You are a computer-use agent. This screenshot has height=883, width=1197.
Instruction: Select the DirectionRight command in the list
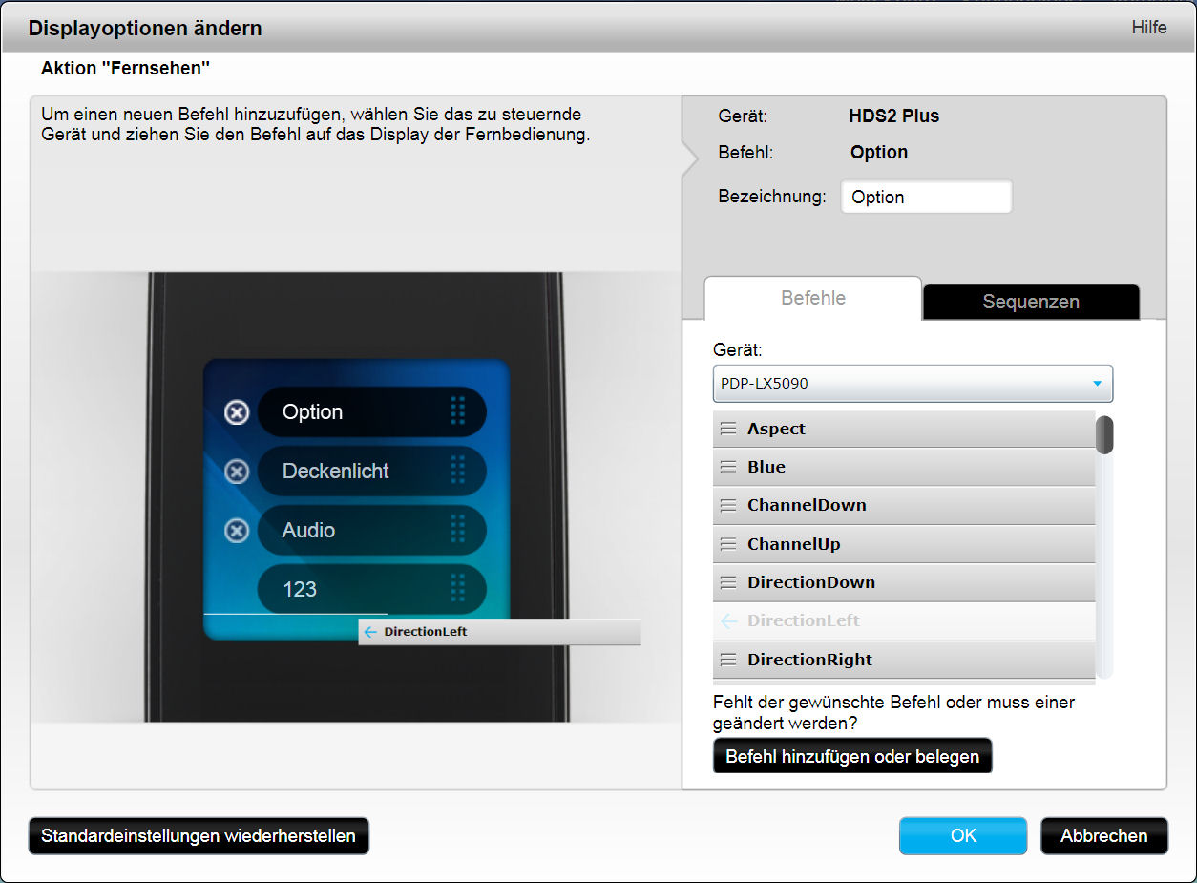pyautogui.click(x=809, y=660)
